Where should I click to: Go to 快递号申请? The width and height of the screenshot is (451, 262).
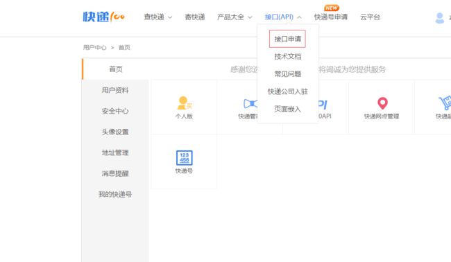[x=331, y=17]
